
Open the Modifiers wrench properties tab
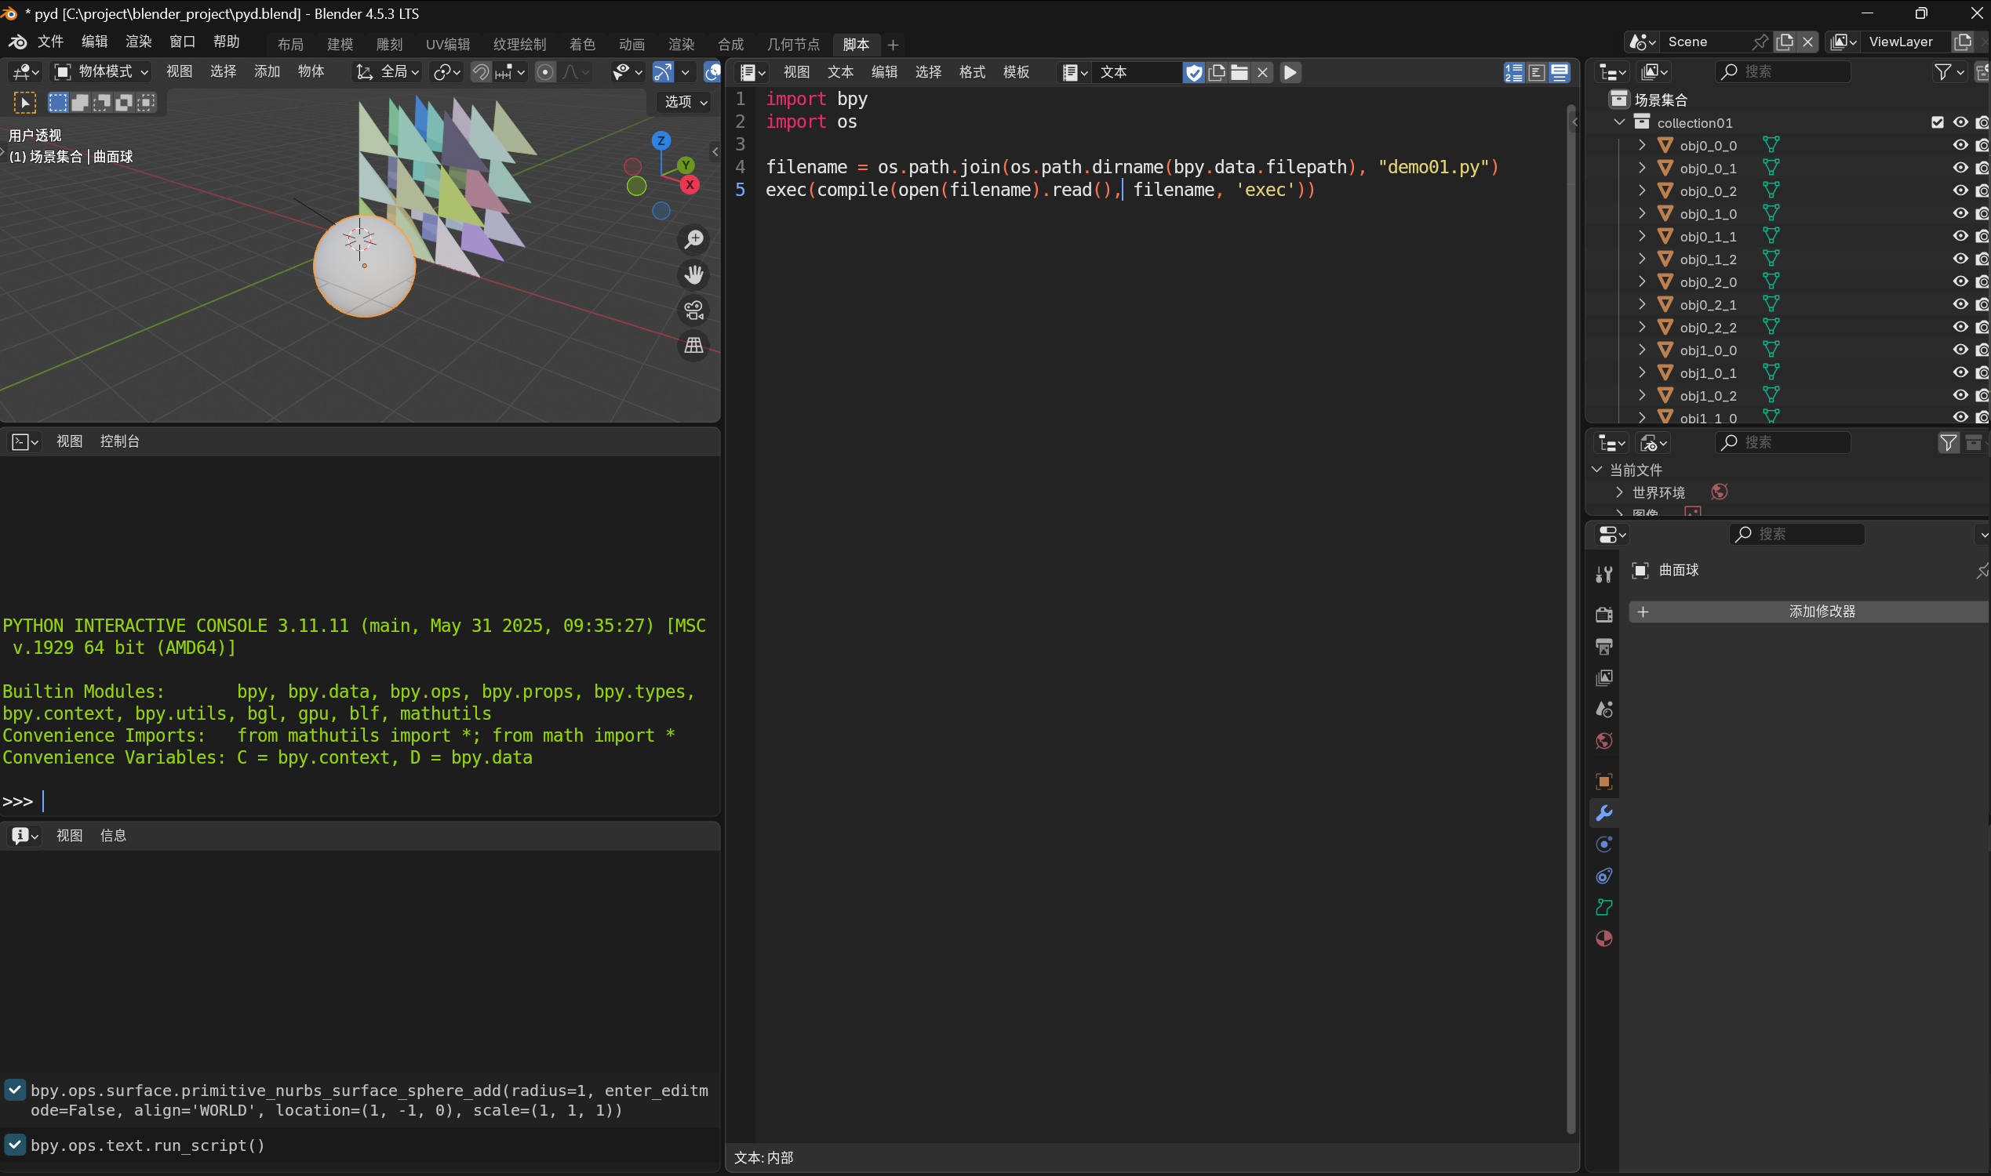click(x=1603, y=813)
